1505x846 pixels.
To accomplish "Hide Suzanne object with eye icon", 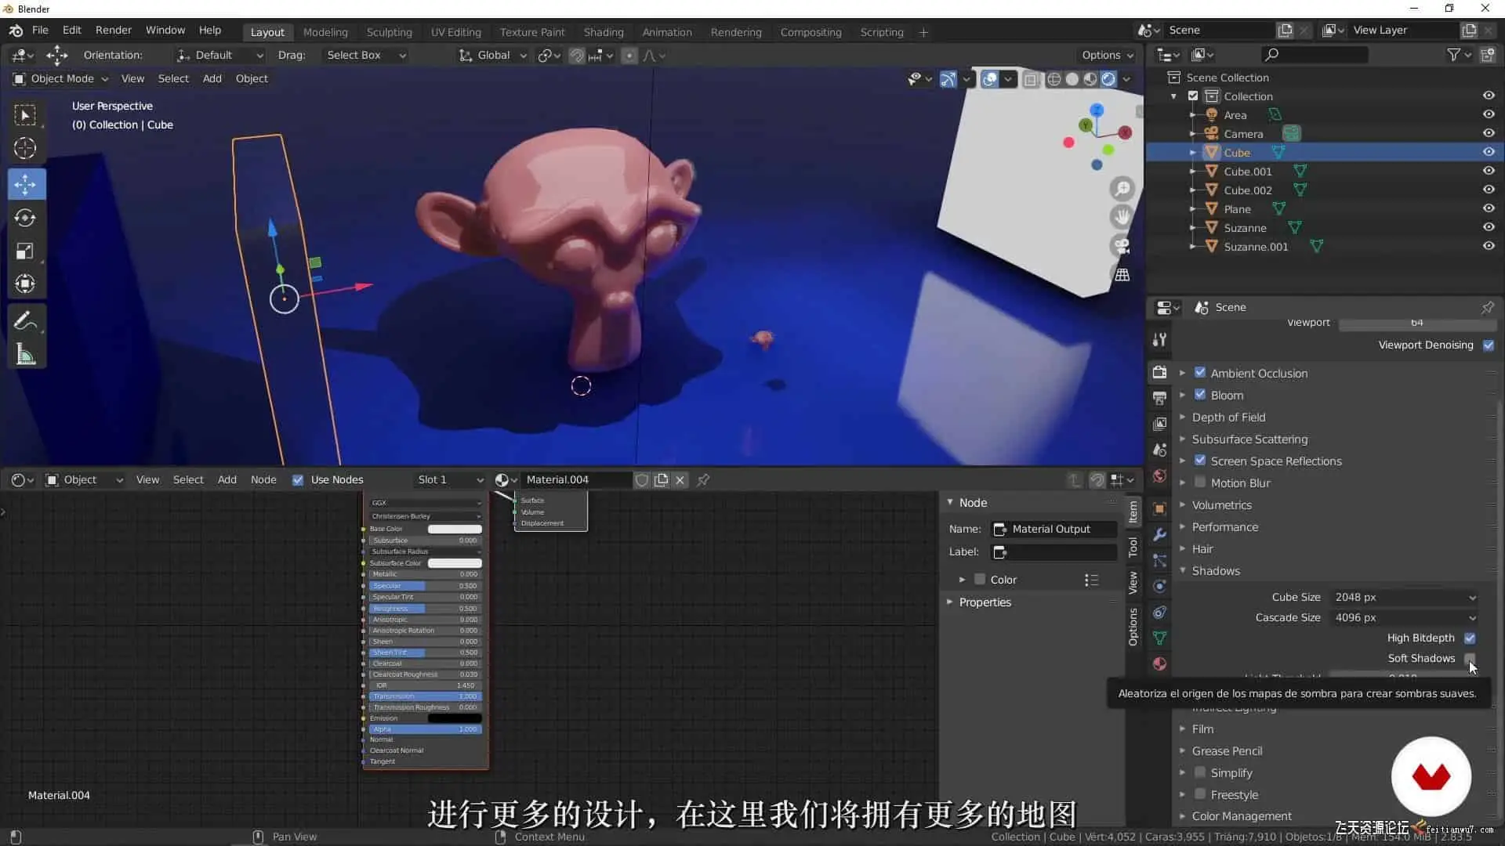I will click(x=1488, y=228).
